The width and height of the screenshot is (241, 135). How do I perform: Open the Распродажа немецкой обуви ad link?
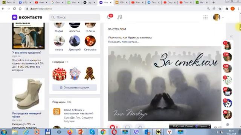[27, 115]
